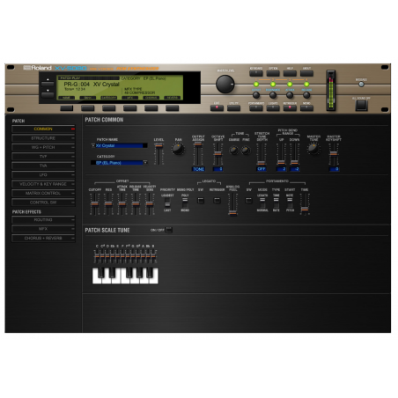Open the Keyboard panel button
This screenshot has width=398, height=398.
[x=256, y=73]
